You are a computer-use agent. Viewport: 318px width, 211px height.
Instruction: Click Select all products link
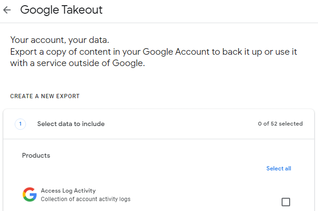click(279, 169)
